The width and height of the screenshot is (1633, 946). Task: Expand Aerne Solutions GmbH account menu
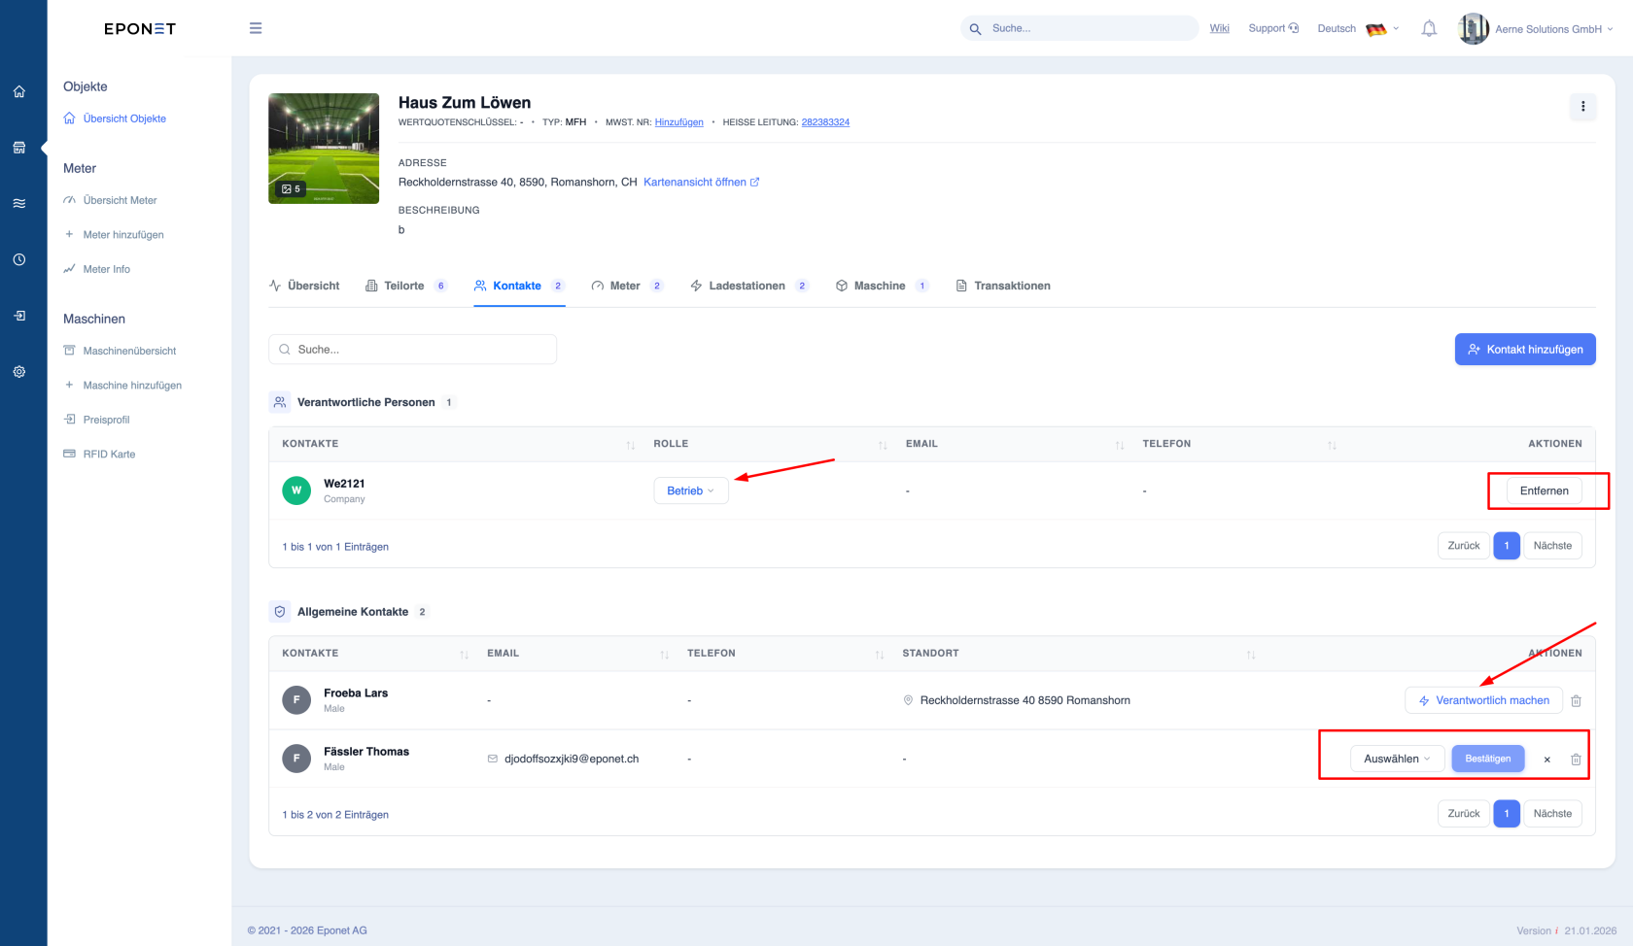pyautogui.click(x=1554, y=29)
